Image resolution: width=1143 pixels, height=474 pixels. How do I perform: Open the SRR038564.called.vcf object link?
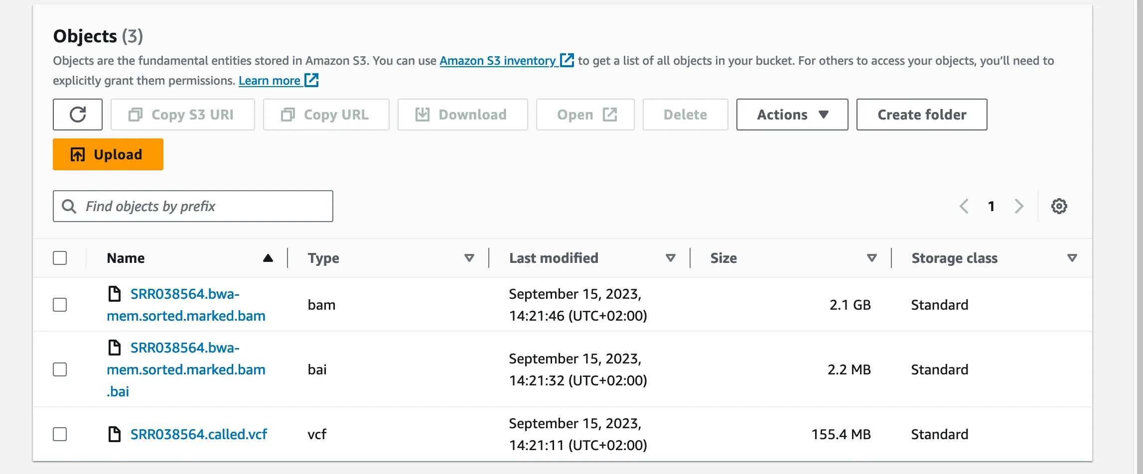coord(199,434)
